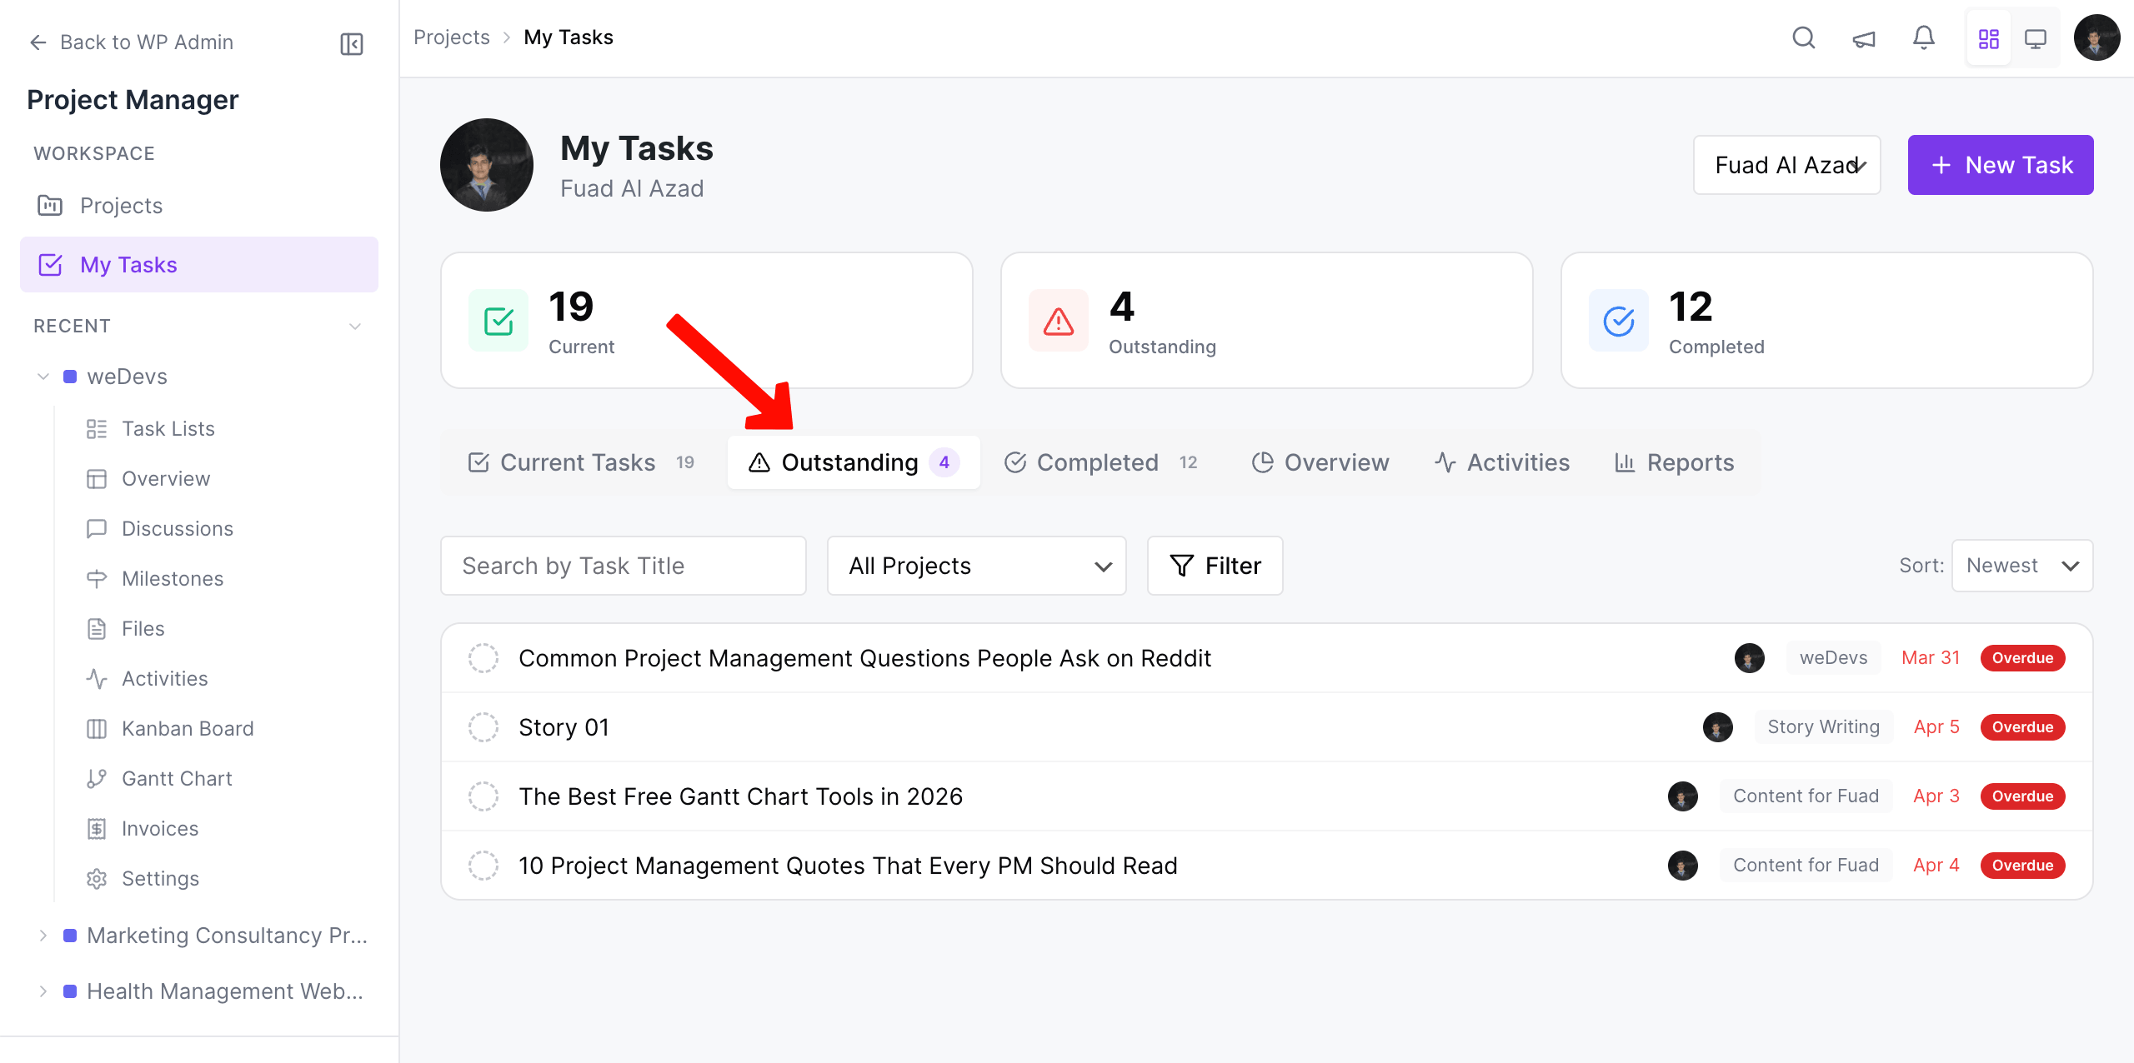
Task: Click the New Task button
Action: point(2001,165)
